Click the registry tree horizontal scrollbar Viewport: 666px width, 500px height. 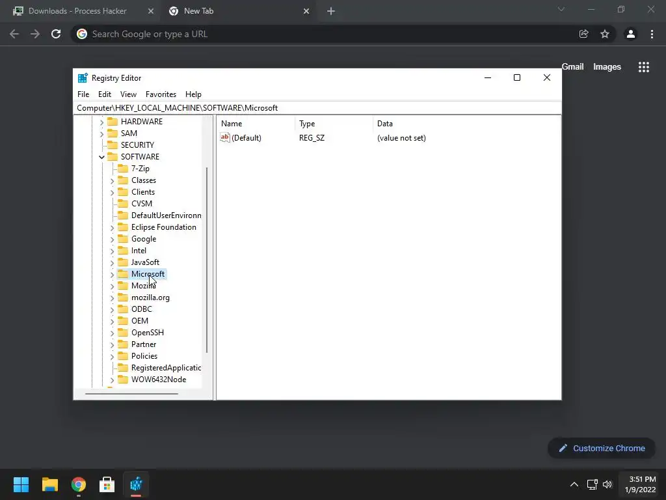(131, 394)
